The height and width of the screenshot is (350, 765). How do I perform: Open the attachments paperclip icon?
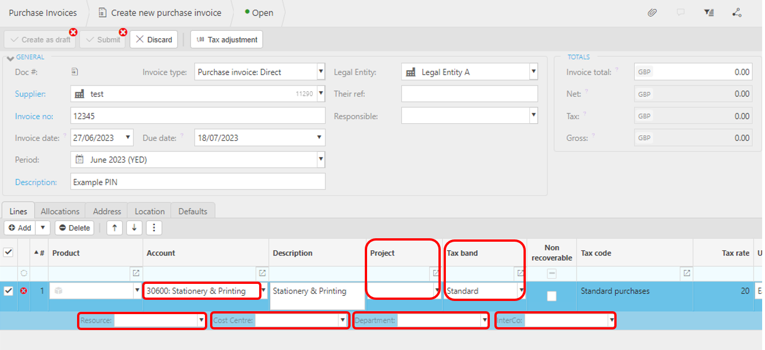652,12
